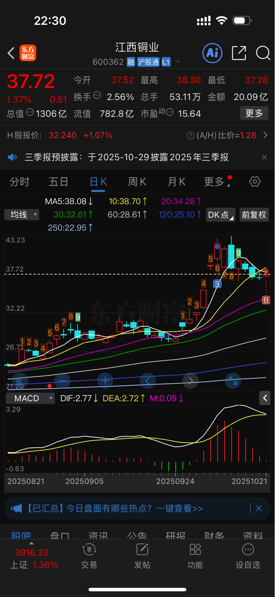Switch to 分时 chart tab
Viewport: 275px width, 597px height.
(20, 182)
